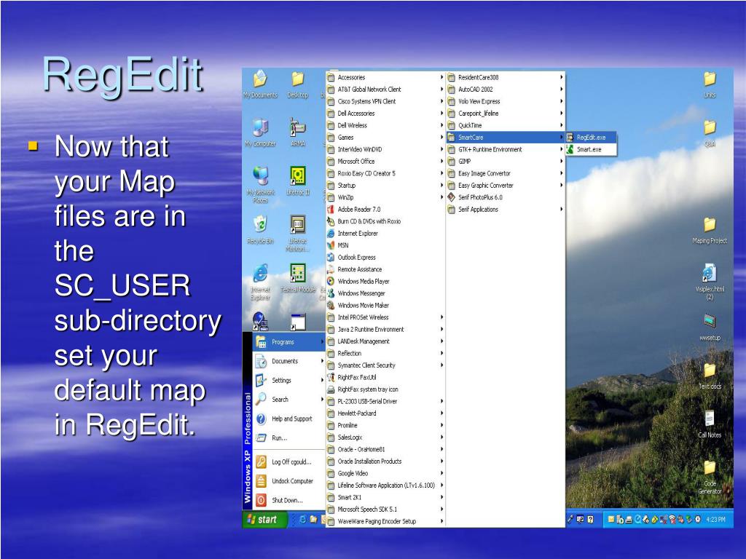Click the taskbar clock showing 4:23 PM
746x559 pixels.
(x=715, y=520)
